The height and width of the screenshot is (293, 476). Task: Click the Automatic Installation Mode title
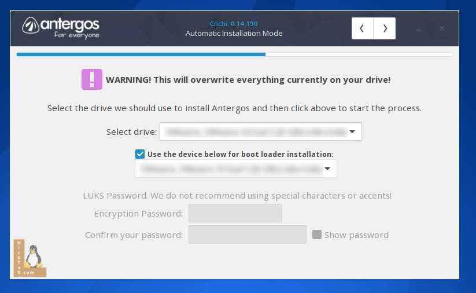234,34
